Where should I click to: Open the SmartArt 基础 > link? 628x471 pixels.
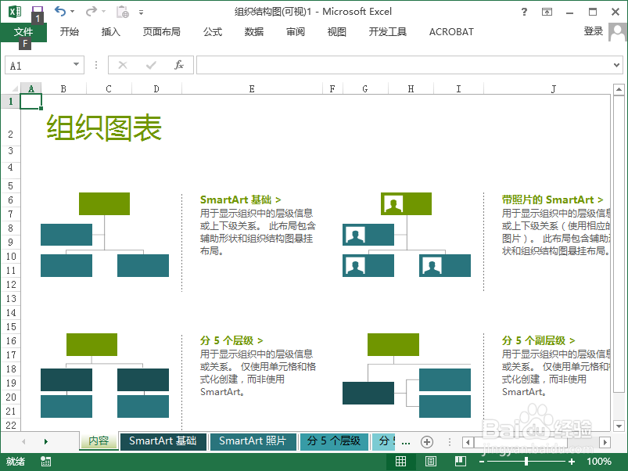240,200
